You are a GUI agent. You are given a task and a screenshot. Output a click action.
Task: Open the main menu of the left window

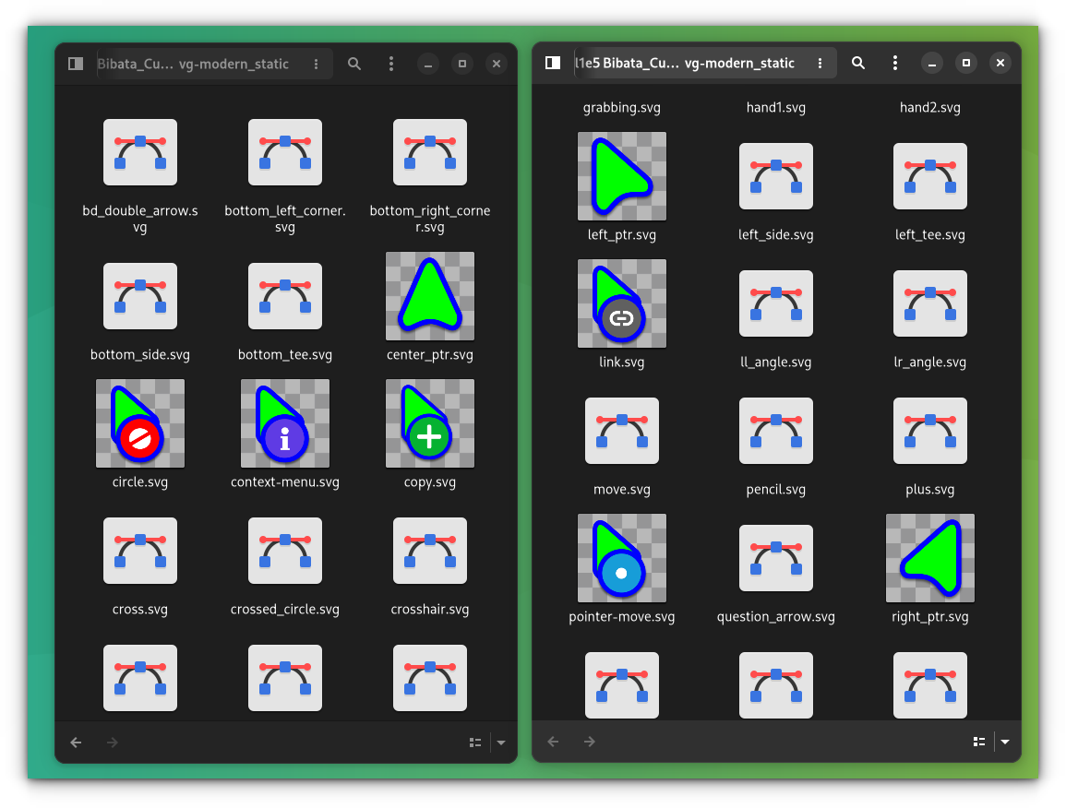[x=391, y=64]
